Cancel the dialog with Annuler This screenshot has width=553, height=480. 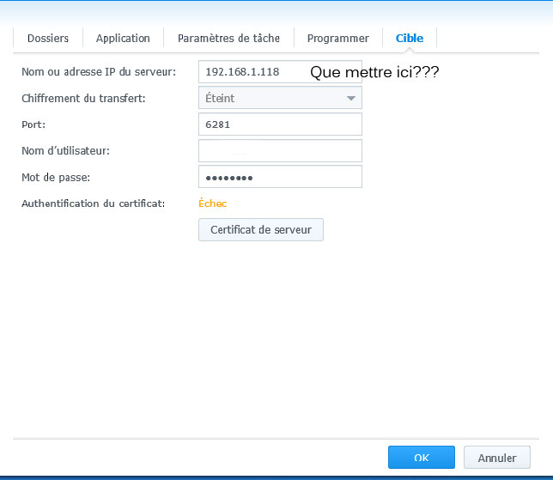click(496, 458)
